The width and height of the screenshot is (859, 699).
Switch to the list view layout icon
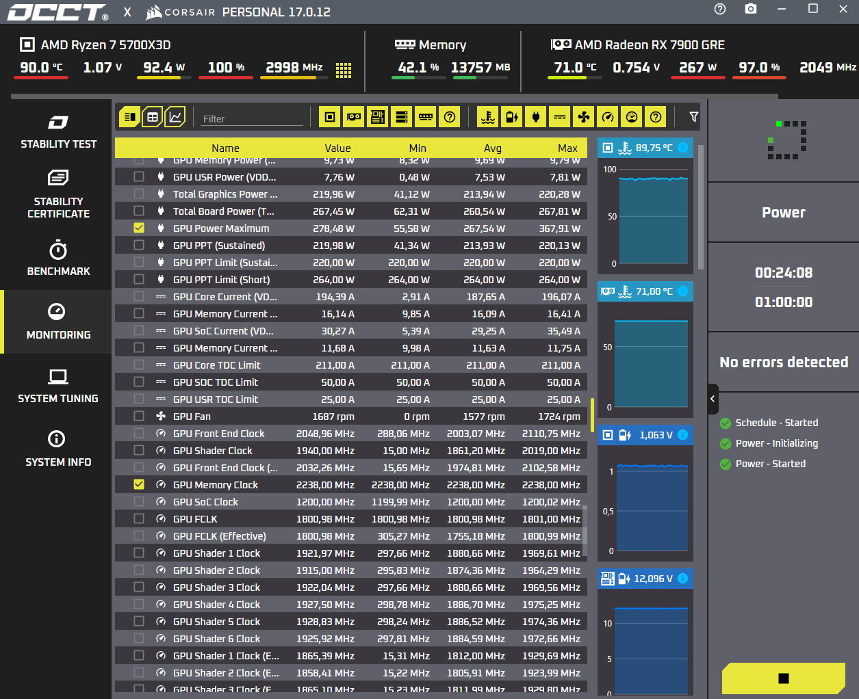(129, 117)
